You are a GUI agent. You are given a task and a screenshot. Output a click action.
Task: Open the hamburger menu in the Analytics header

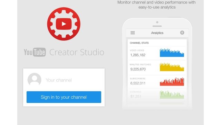click(x=133, y=33)
